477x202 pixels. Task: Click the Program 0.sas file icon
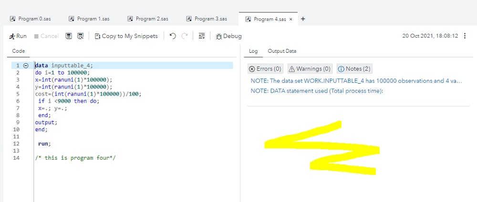(13, 19)
